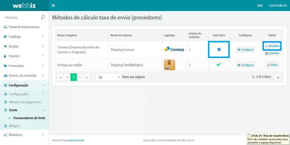The height and width of the screenshot is (145, 290).
Task: Click the Cancelar button
Action: click(x=272, y=53)
